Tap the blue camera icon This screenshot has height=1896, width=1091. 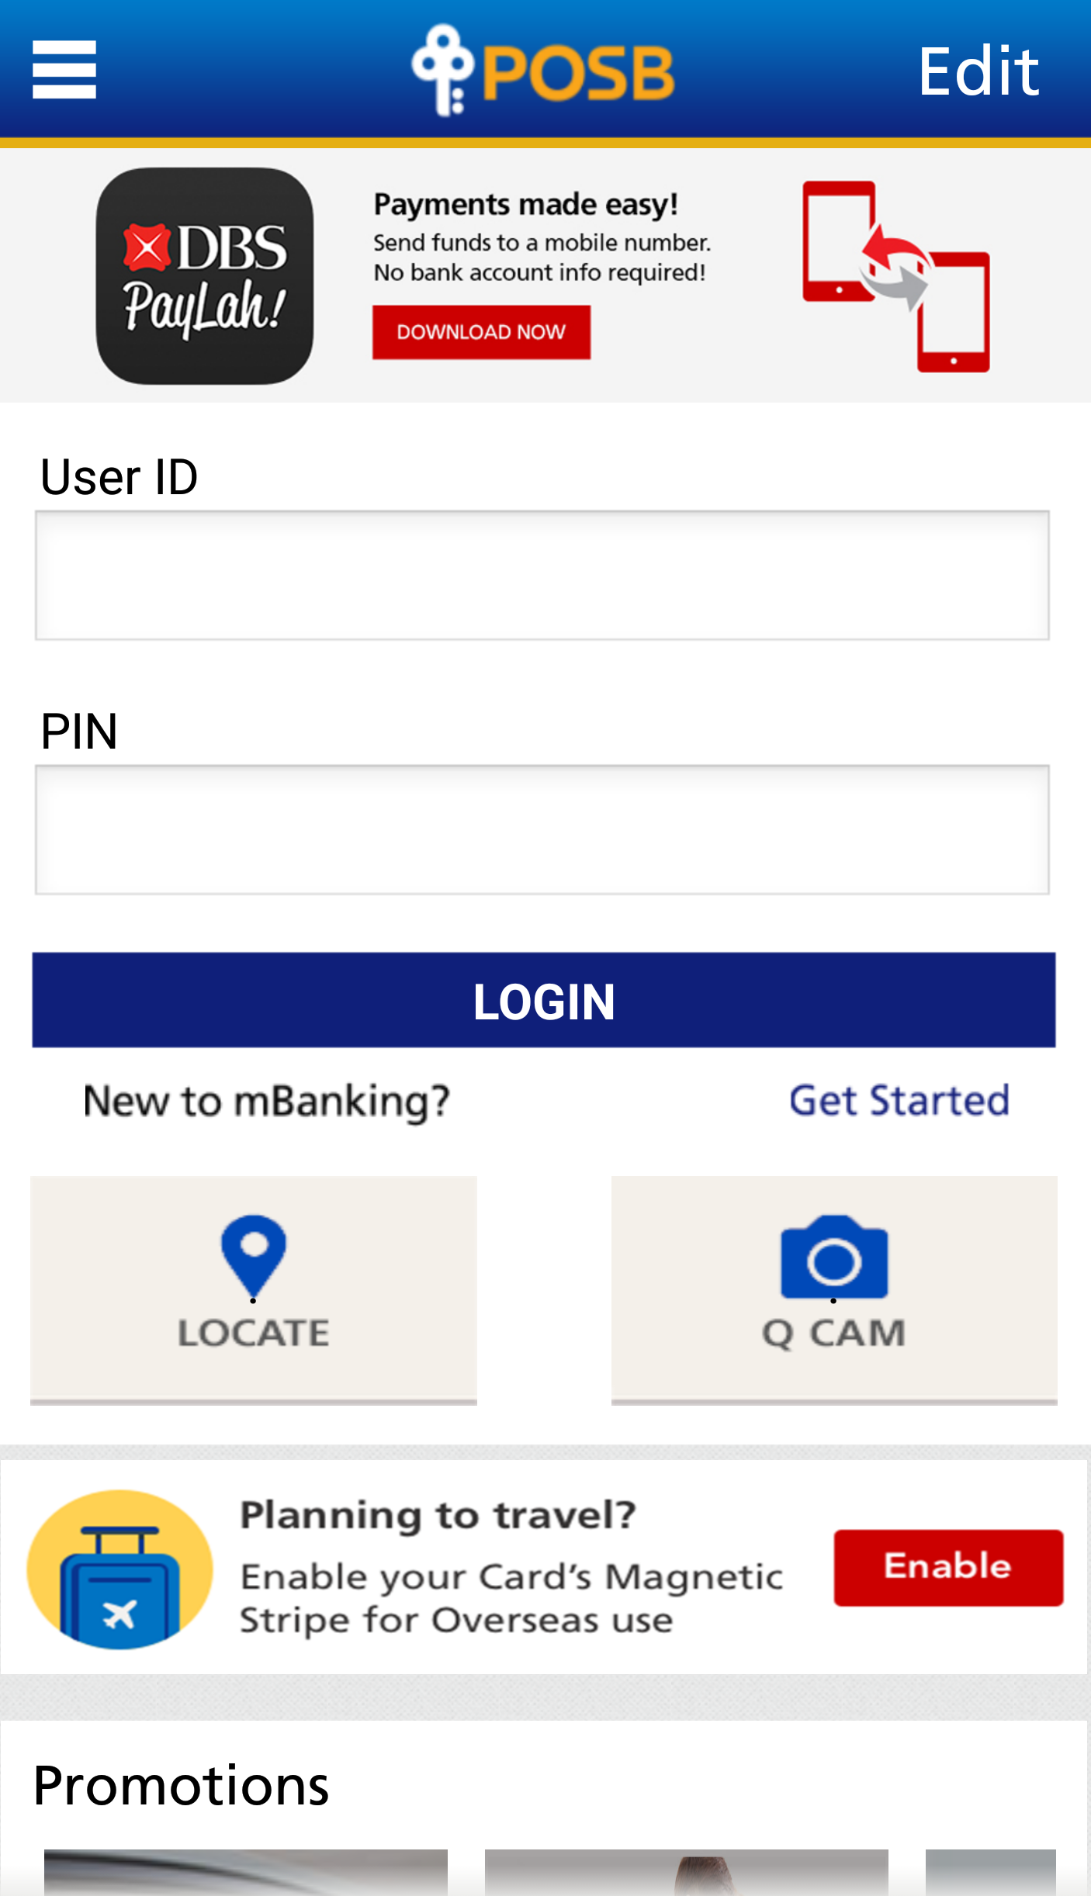click(x=834, y=1258)
